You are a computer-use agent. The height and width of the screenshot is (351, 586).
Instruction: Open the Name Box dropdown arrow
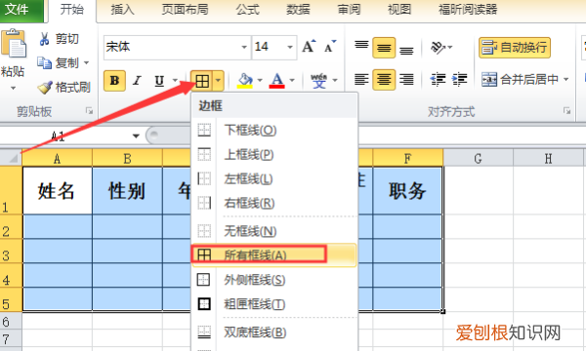[x=136, y=136]
